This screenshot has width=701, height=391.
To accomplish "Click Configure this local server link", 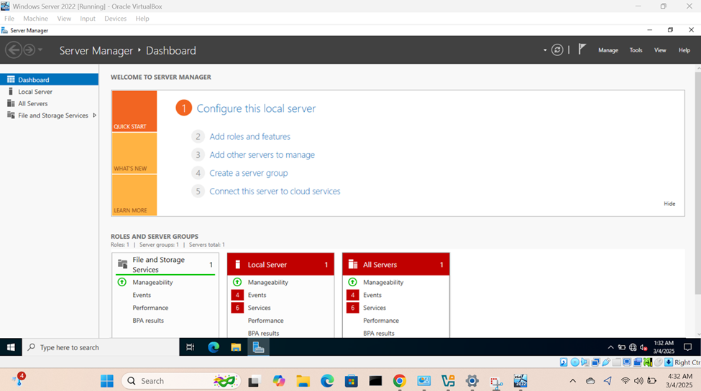I will pyautogui.click(x=256, y=108).
